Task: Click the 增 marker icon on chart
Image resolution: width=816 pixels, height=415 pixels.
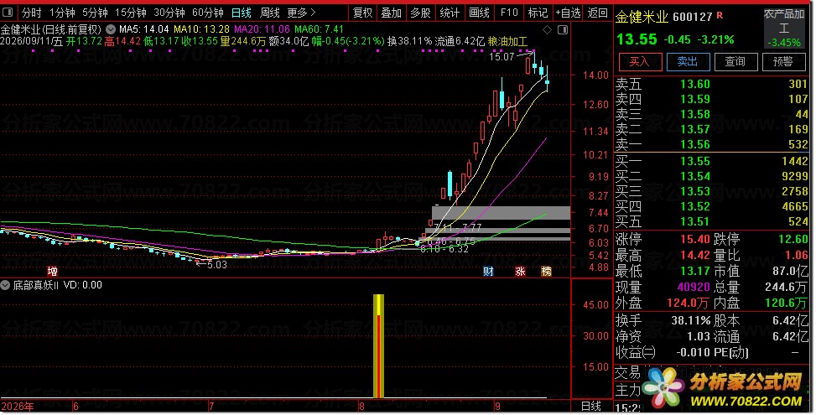Action: click(x=52, y=271)
